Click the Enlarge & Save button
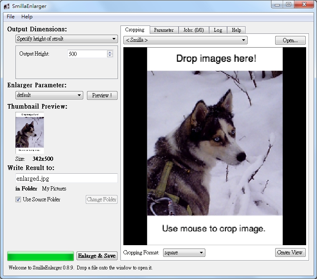This screenshot has width=317, height=279. [97, 256]
